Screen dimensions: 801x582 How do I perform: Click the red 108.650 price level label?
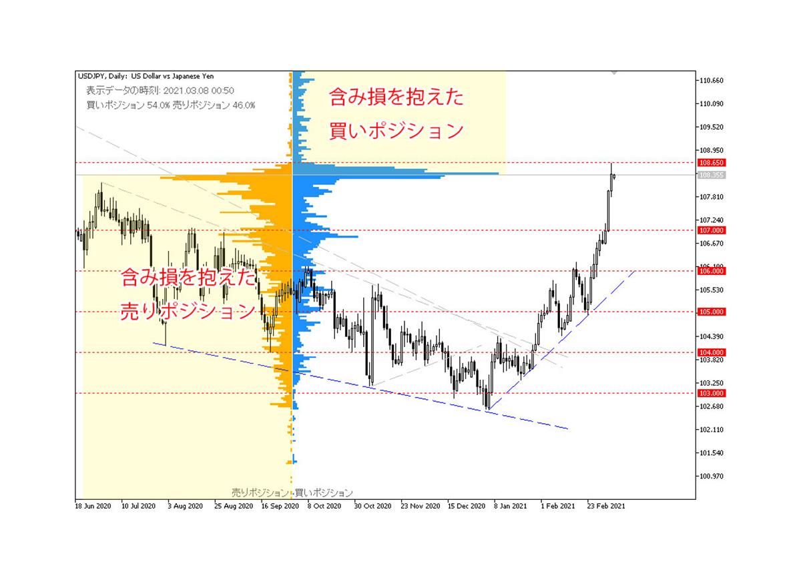pos(712,162)
